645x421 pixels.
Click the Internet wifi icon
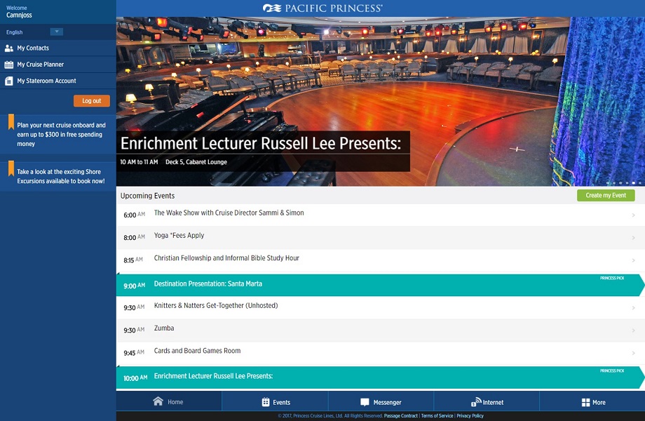coord(477,402)
